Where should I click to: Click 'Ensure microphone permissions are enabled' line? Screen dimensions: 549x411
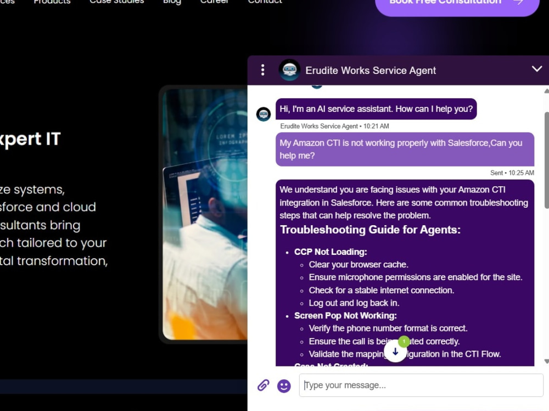[415, 277]
